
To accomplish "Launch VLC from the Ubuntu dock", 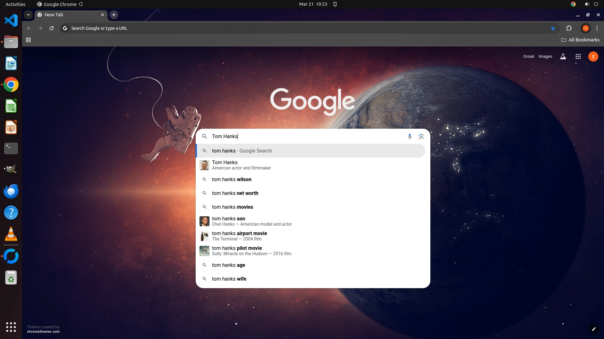I will pyautogui.click(x=11, y=234).
